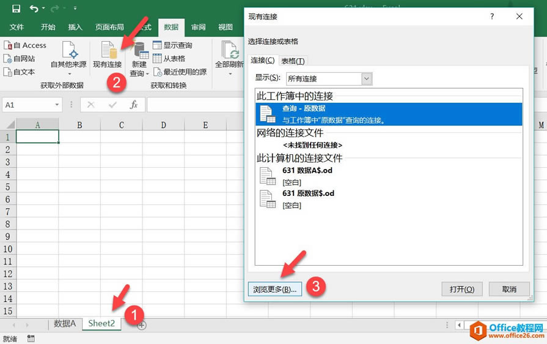547x344 pixels.
Task: Click the 取消 button
Action: click(509, 289)
